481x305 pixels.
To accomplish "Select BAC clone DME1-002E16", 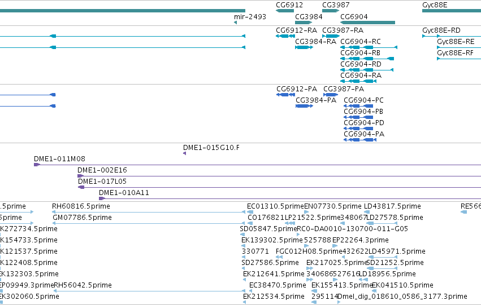I will pos(279,176).
